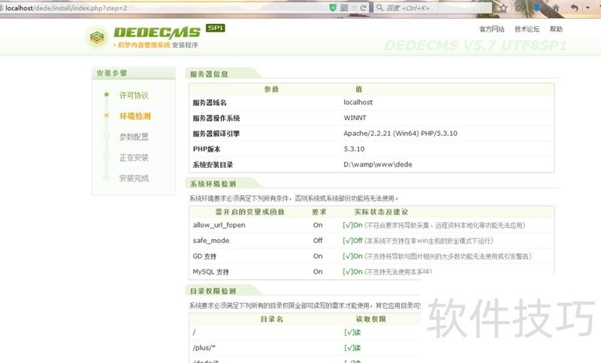Viewport: 601px width, 363px height.
Task: Click the [√]On status for allow_url_fopen
Action: pyautogui.click(x=352, y=225)
